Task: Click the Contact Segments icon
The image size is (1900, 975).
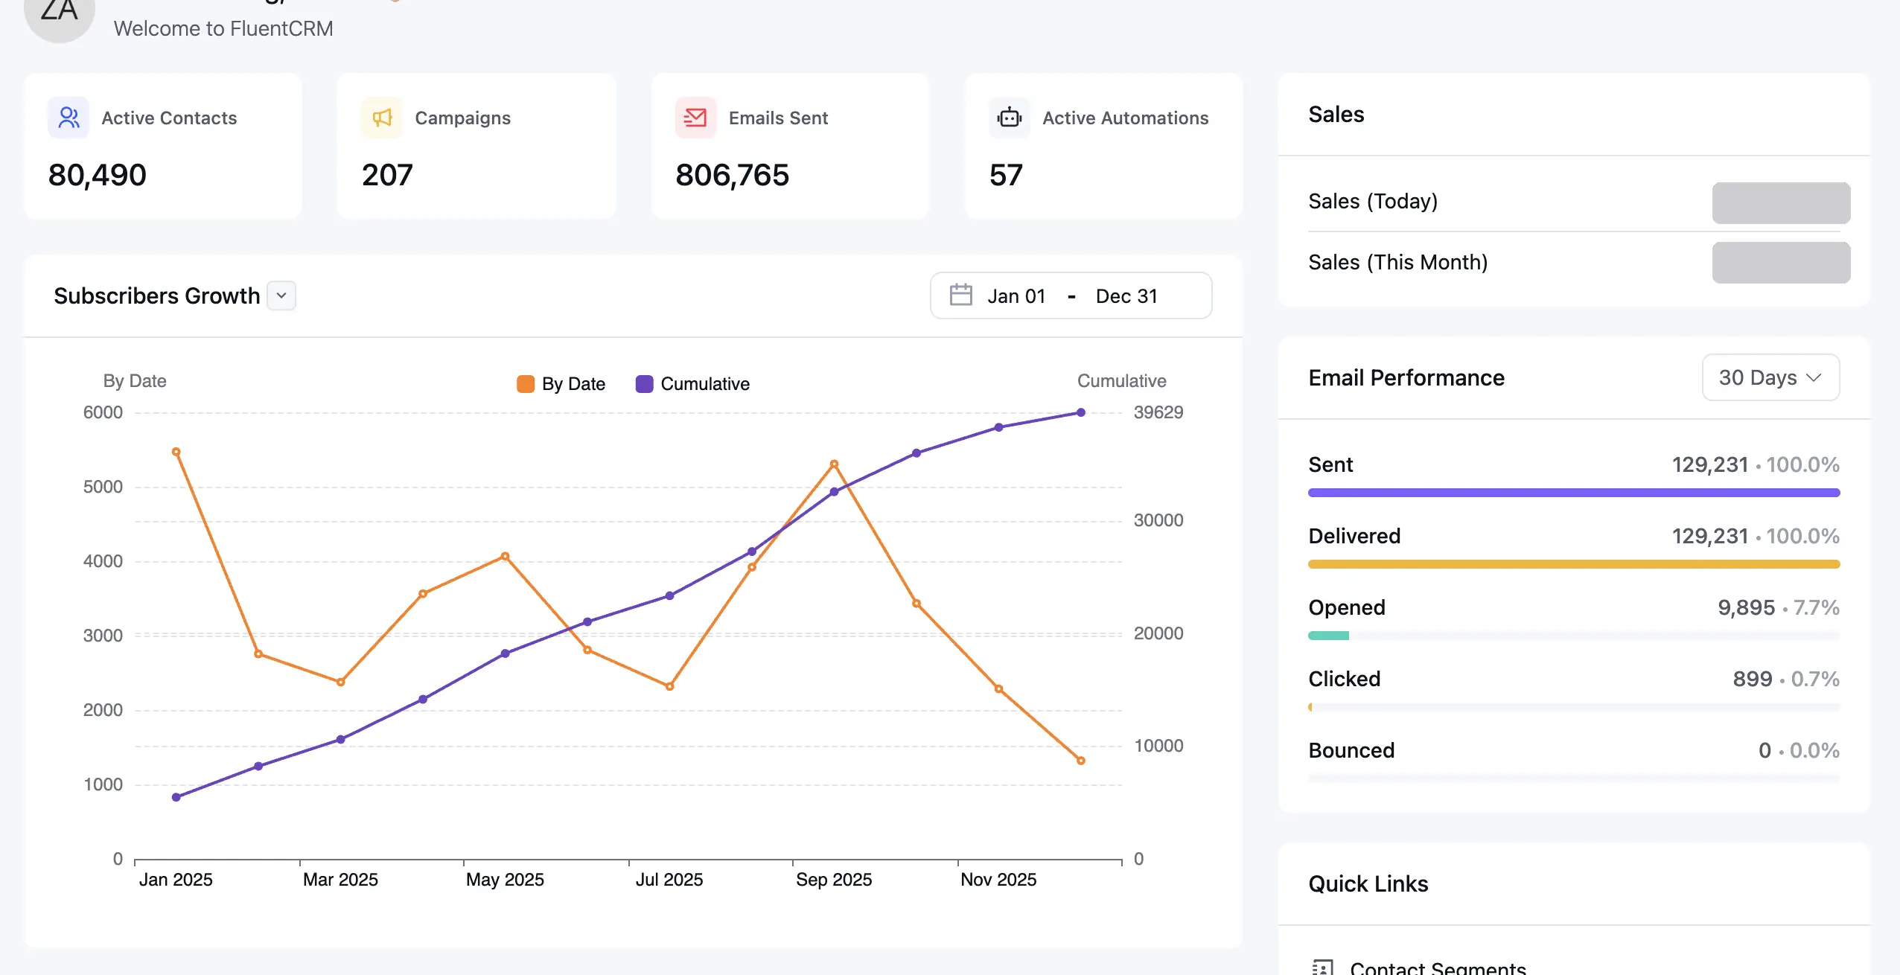Action: pos(1322,968)
